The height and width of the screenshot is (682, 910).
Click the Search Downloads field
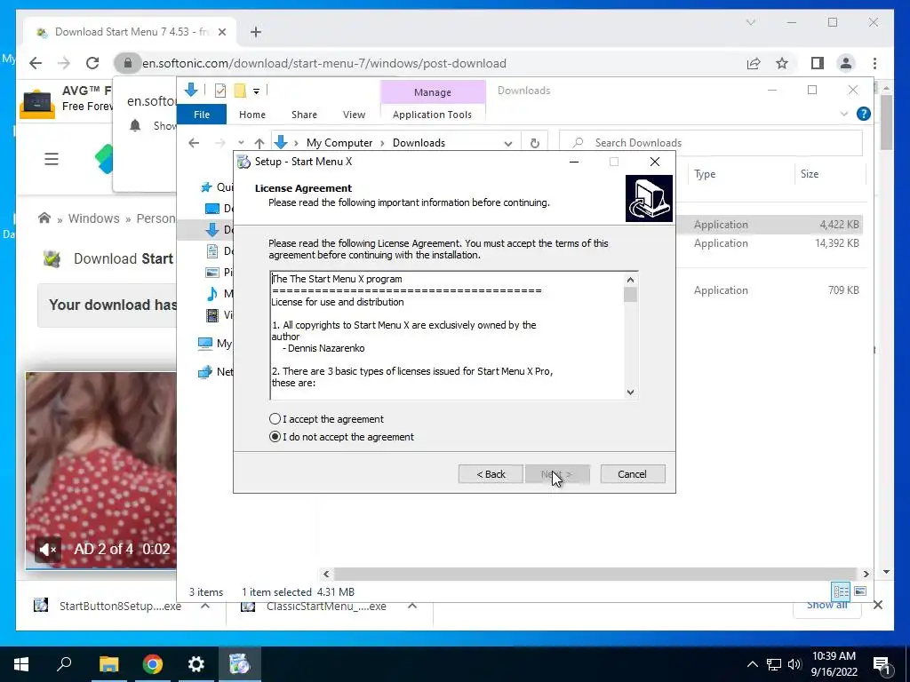pyautogui.click(x=711, y=143)
